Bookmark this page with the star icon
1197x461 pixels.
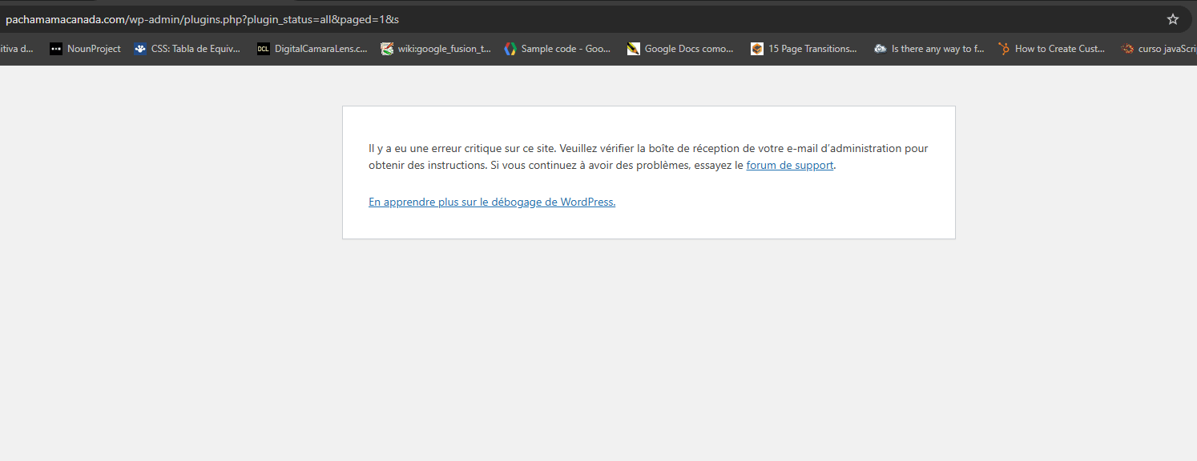pyautogui.click(x=1172, y=19)
